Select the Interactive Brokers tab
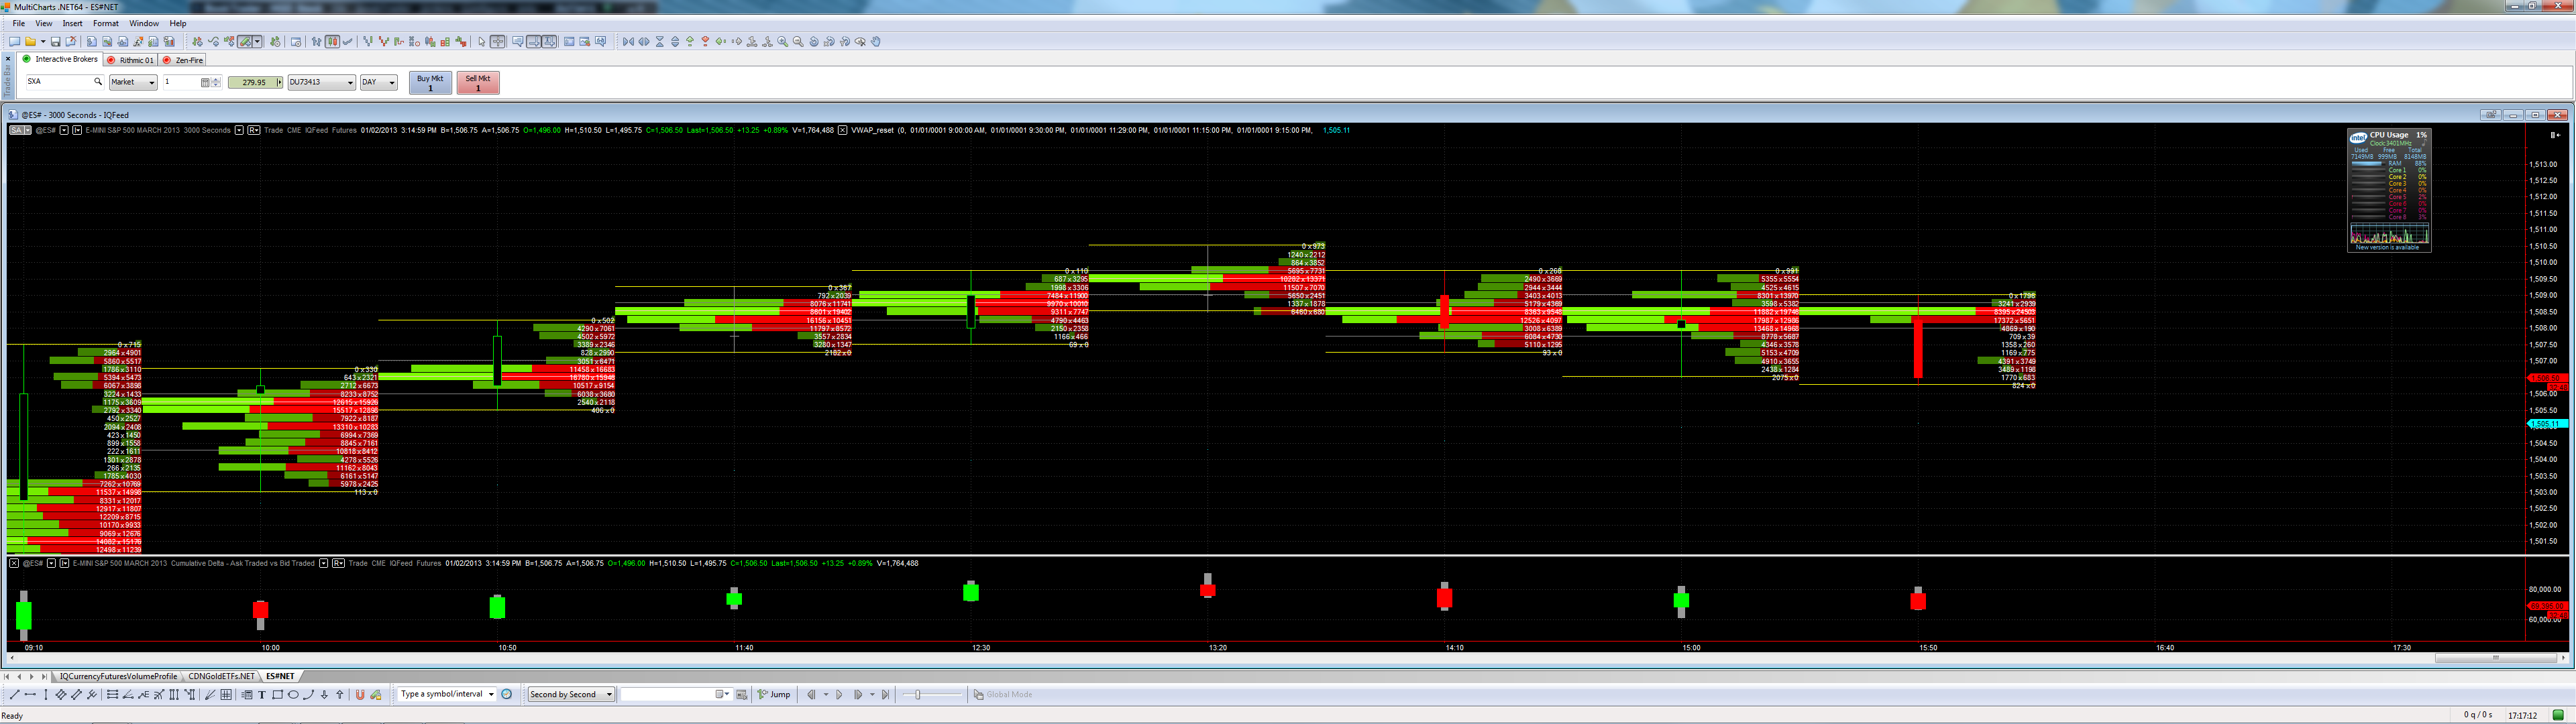 click(61, 60)
